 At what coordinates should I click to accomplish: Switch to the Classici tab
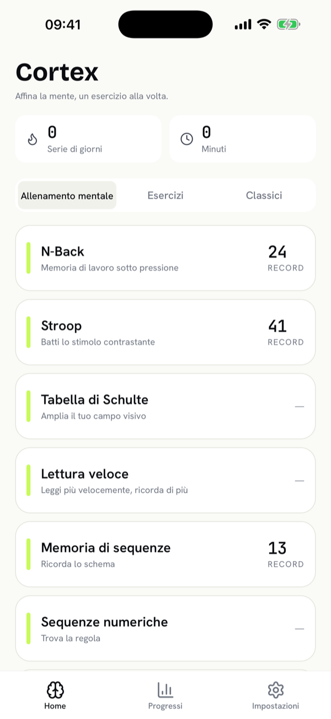point(264,195)
